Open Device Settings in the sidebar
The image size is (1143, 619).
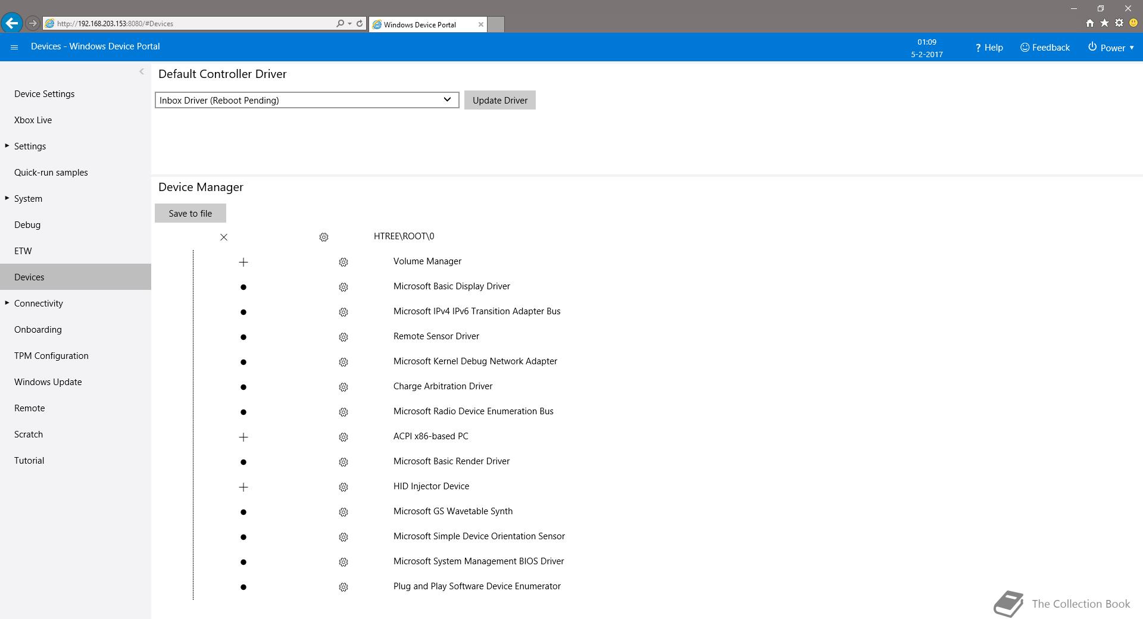tap(45, 94)
